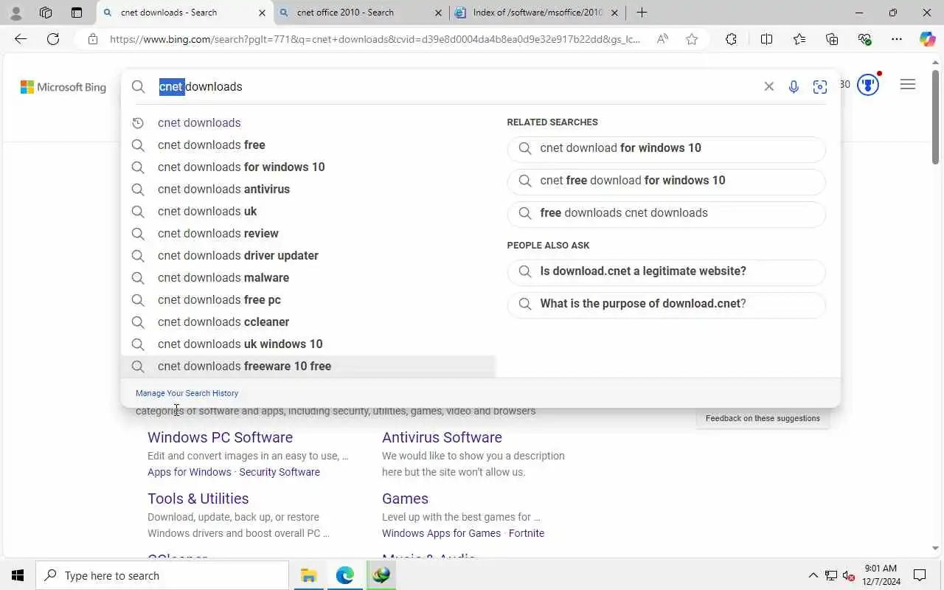944x590 pixels.
Task: Open Browser essentials heart icon
Action: [x=865, y=39]
